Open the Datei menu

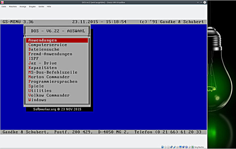tap(4, 7)
